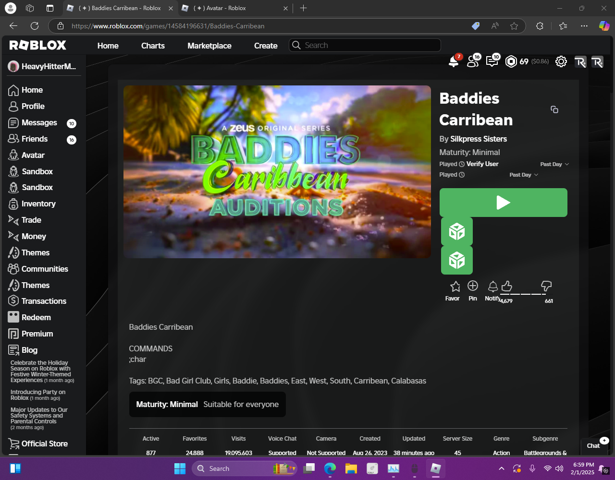Click the ROBLOX logo

[x=38, y=46]
